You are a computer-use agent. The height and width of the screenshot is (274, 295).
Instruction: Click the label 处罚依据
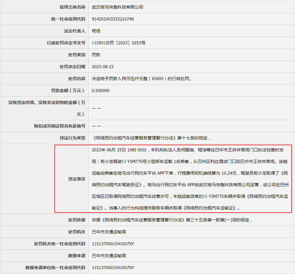(x=77, y=220)
